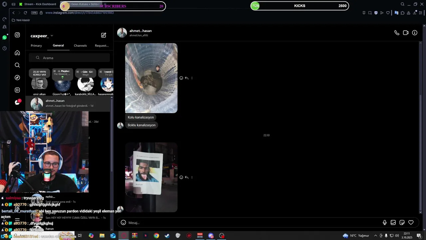Screen dimensions: 426x240
Task: Toggle the VPN badge in address bar
Action: [34, 13]
